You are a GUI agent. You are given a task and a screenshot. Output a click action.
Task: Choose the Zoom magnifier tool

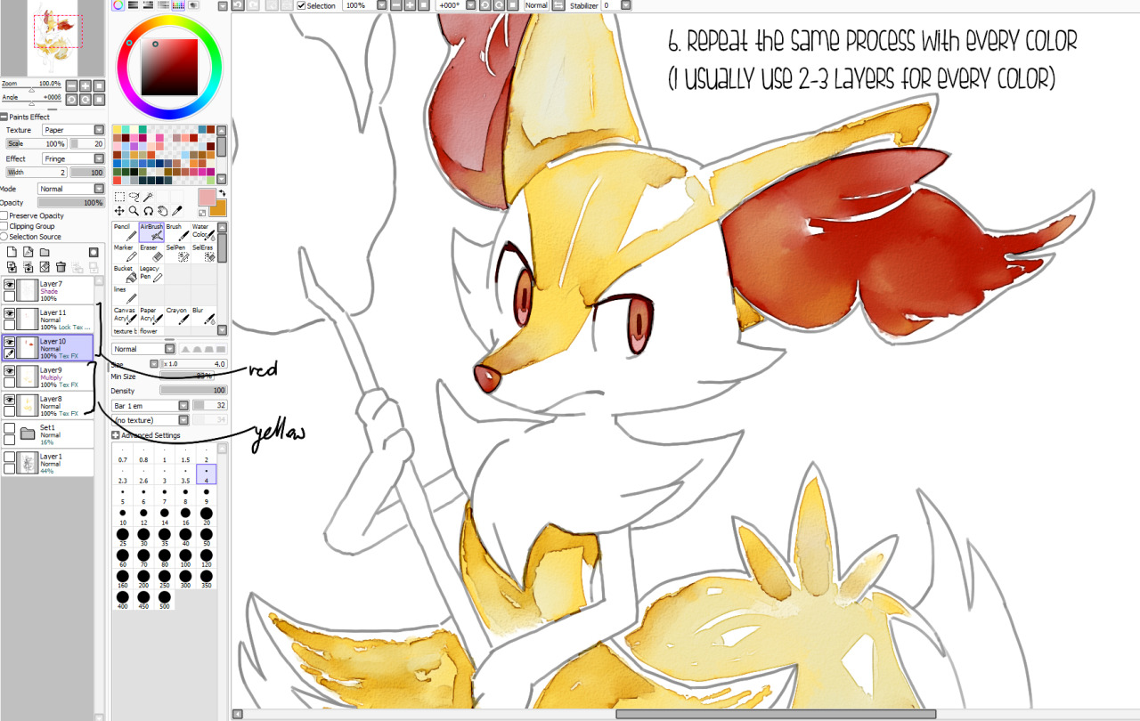pos(134,211)
